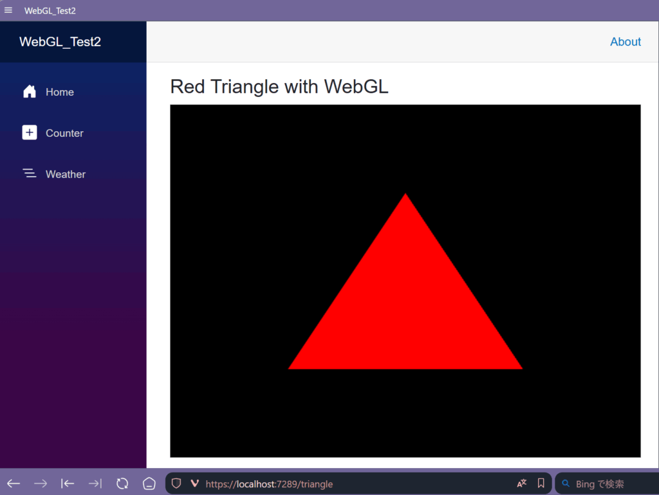Reload the current page
This screenshot has height=495, width=659.
[x=122, y=483]
